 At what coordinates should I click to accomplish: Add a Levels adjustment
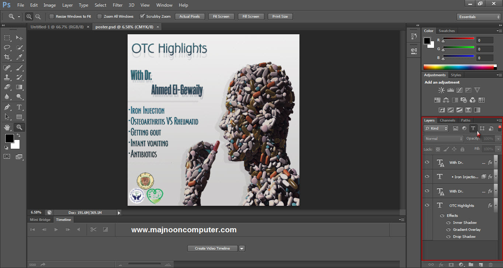(x=450, y=90)
